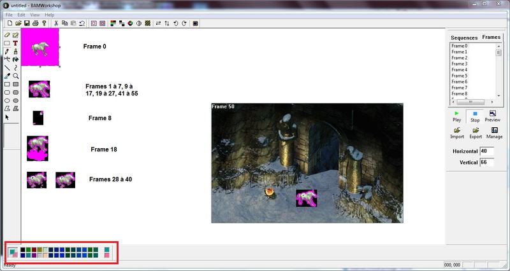Select the arrow pointer tool
This screenshot has height=271, width=510.
[x=7, y=117]
